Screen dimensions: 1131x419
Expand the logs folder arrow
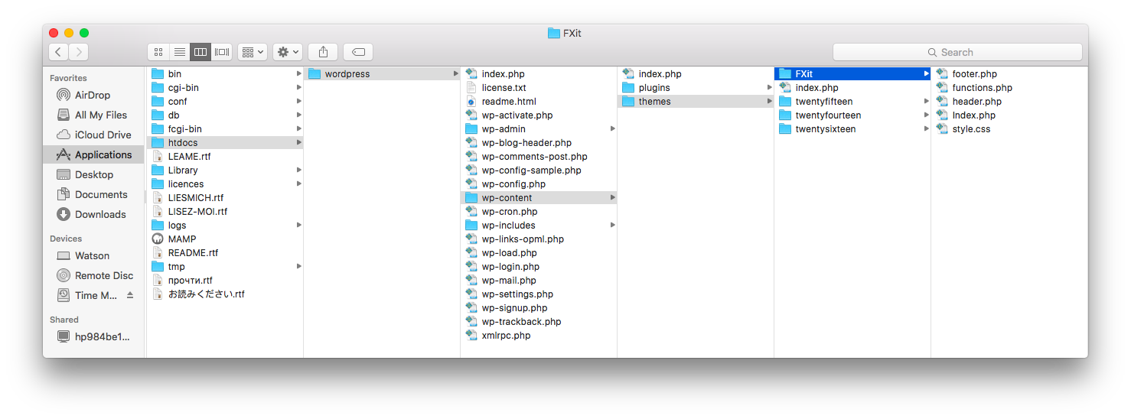pos(299,226)
